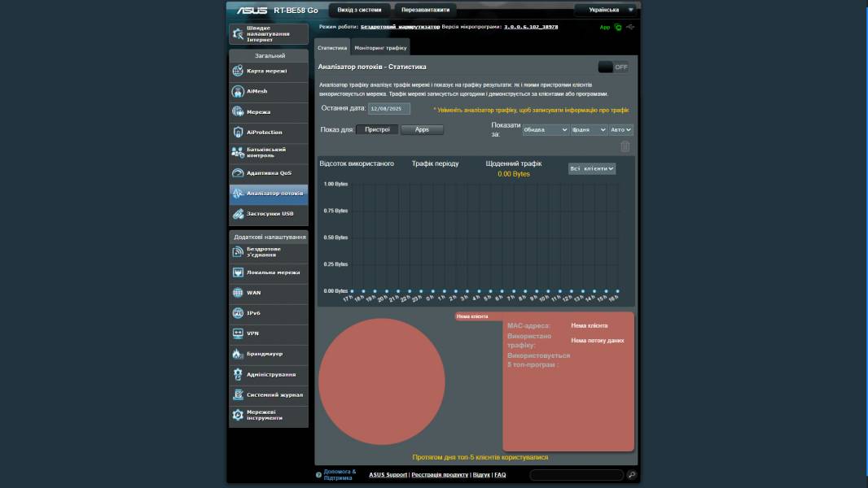Image resolution: width=868 pixels, height=488 pixels.
Task: Open the ASUS Support link
Action: tap(388, 475)
